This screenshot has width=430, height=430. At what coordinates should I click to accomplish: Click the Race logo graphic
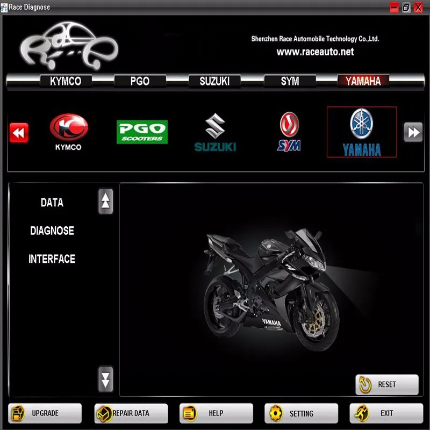click(x=69, y=46)
